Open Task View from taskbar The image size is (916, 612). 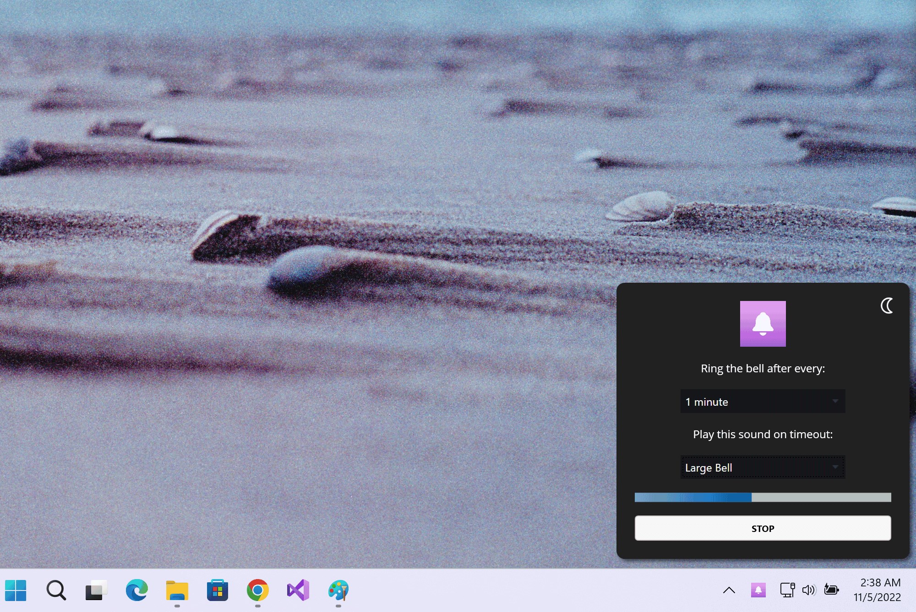(x=96, y=590)
